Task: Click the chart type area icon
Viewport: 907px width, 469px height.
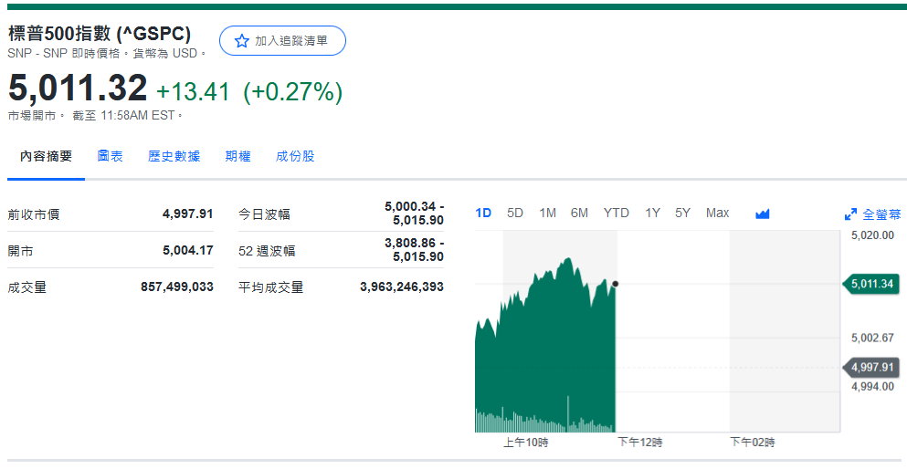Action: 763,214
